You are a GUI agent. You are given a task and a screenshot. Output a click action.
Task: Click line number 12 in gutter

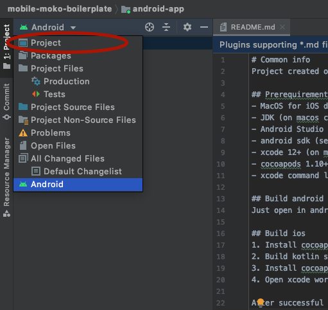[x=221, y=187]
